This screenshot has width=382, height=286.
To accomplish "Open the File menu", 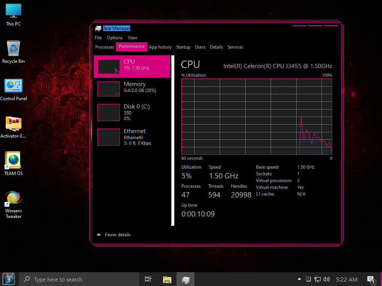I will [x=98, y=38].
